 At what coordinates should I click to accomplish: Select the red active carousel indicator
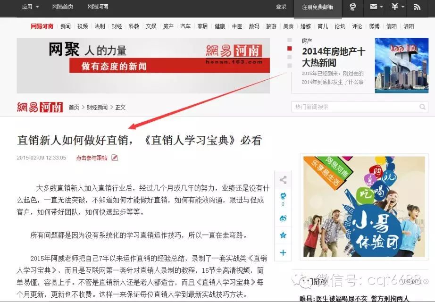tap(289, 49)
